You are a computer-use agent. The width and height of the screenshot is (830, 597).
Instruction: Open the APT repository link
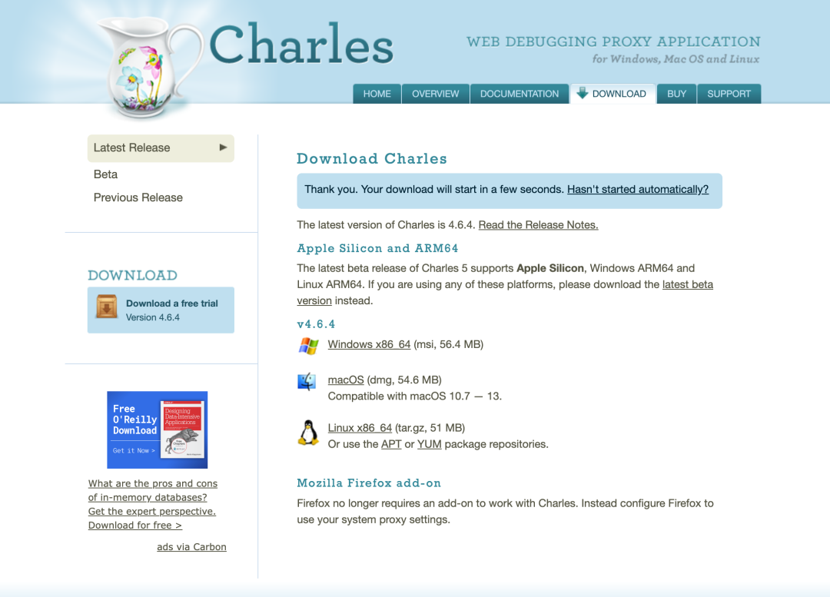[391, 444]
